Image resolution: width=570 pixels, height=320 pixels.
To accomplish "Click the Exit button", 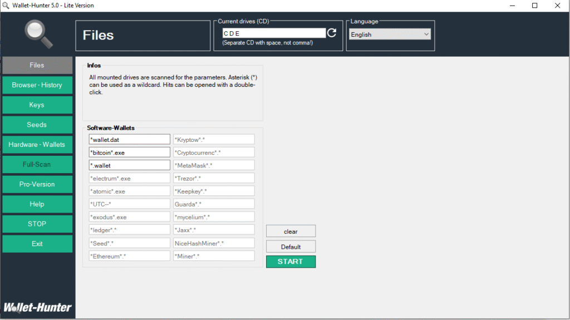I will pos(37,244).
